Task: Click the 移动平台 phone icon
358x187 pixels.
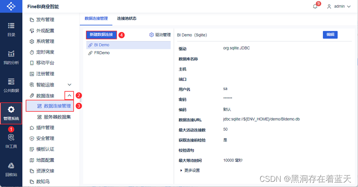Action: pos(32,63)
